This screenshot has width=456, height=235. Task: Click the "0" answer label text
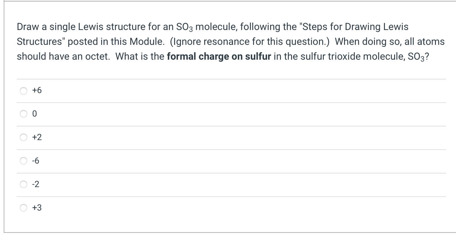click(x=35, y=114)
